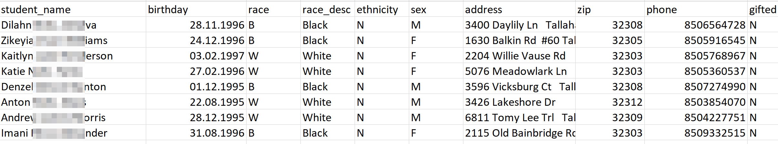The image size is (778, 144).
Task: Select the 5076 Meadowlark Ln address cell
Action: tap(516, 71)
